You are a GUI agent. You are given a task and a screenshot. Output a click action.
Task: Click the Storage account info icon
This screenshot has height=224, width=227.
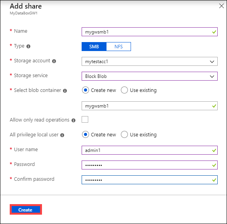click(x=54, y=61)
